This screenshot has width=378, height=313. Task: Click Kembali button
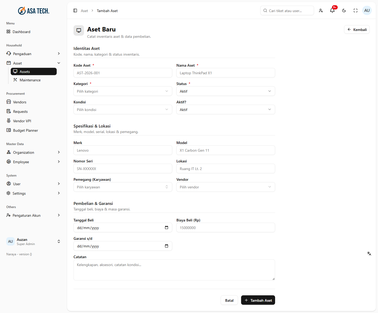pyautogui.click(x=357, y=29)
